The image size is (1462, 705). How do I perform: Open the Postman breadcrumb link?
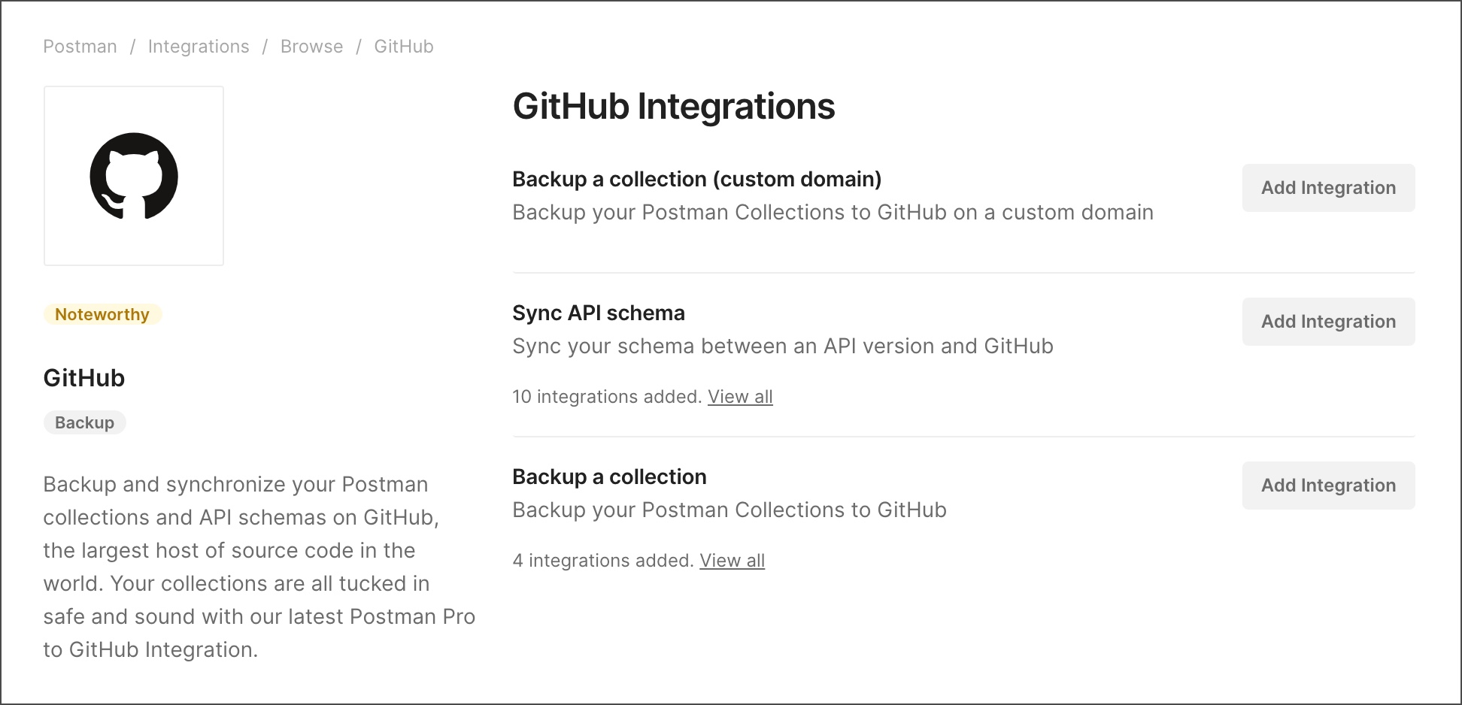[80, 46]
